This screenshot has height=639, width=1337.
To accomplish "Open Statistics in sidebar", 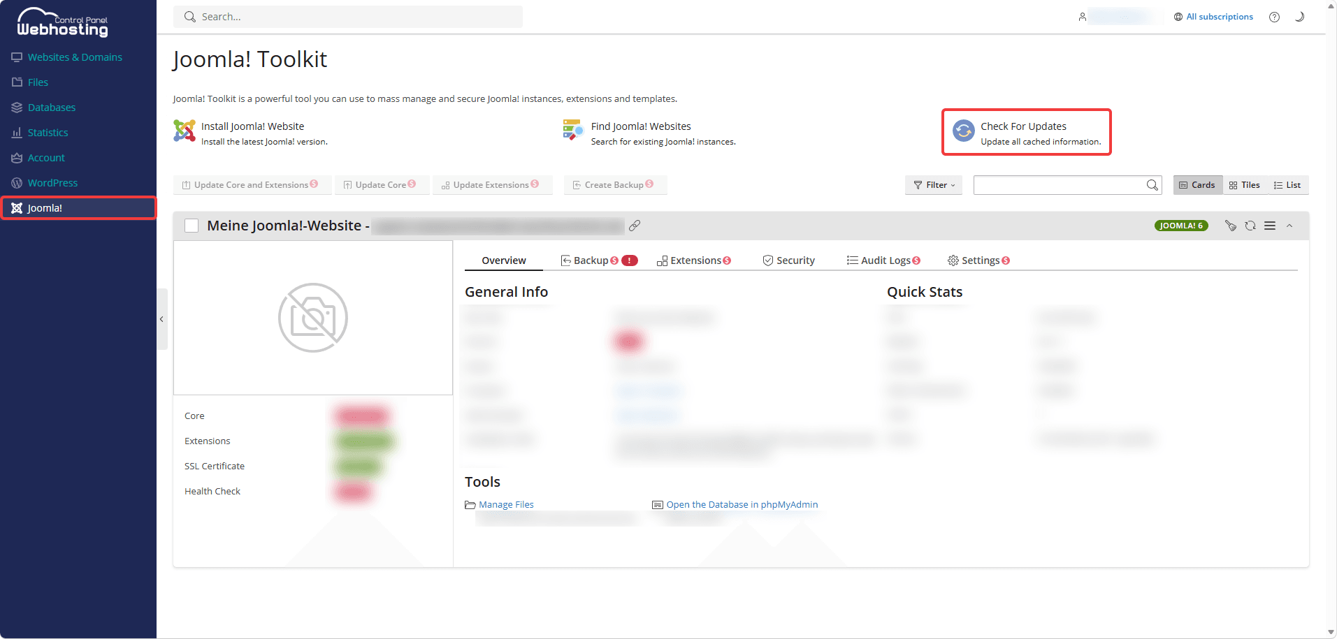I will 40,133.
